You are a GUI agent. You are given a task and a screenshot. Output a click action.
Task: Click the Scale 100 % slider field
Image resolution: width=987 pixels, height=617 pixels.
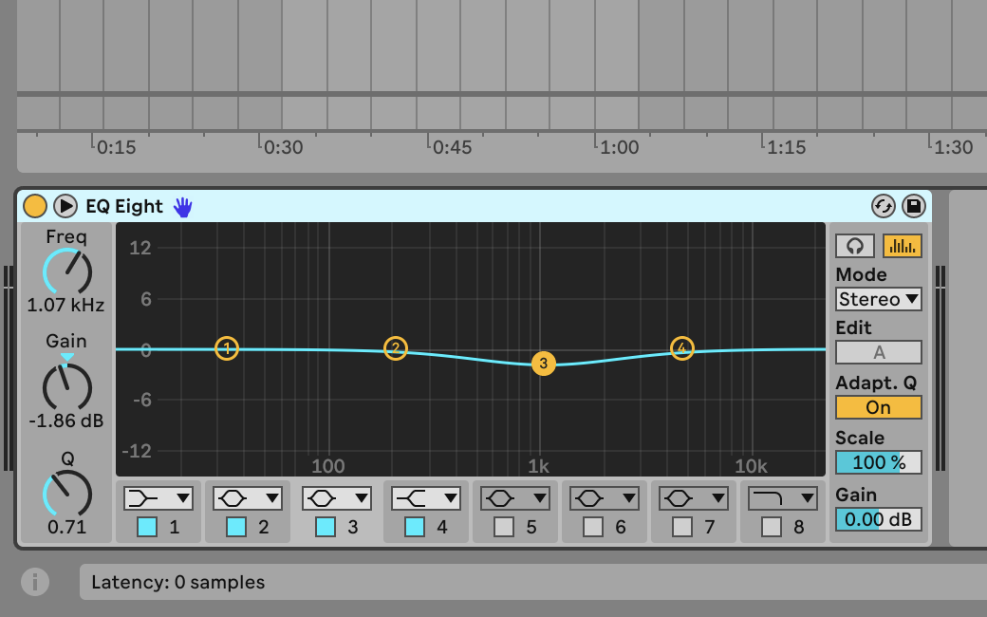(879, 462)
